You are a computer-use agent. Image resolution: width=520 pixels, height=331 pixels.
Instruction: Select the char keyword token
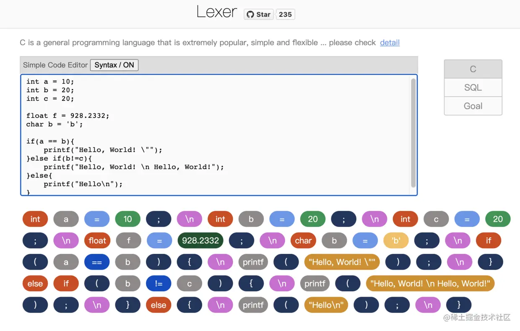point(303,240)
